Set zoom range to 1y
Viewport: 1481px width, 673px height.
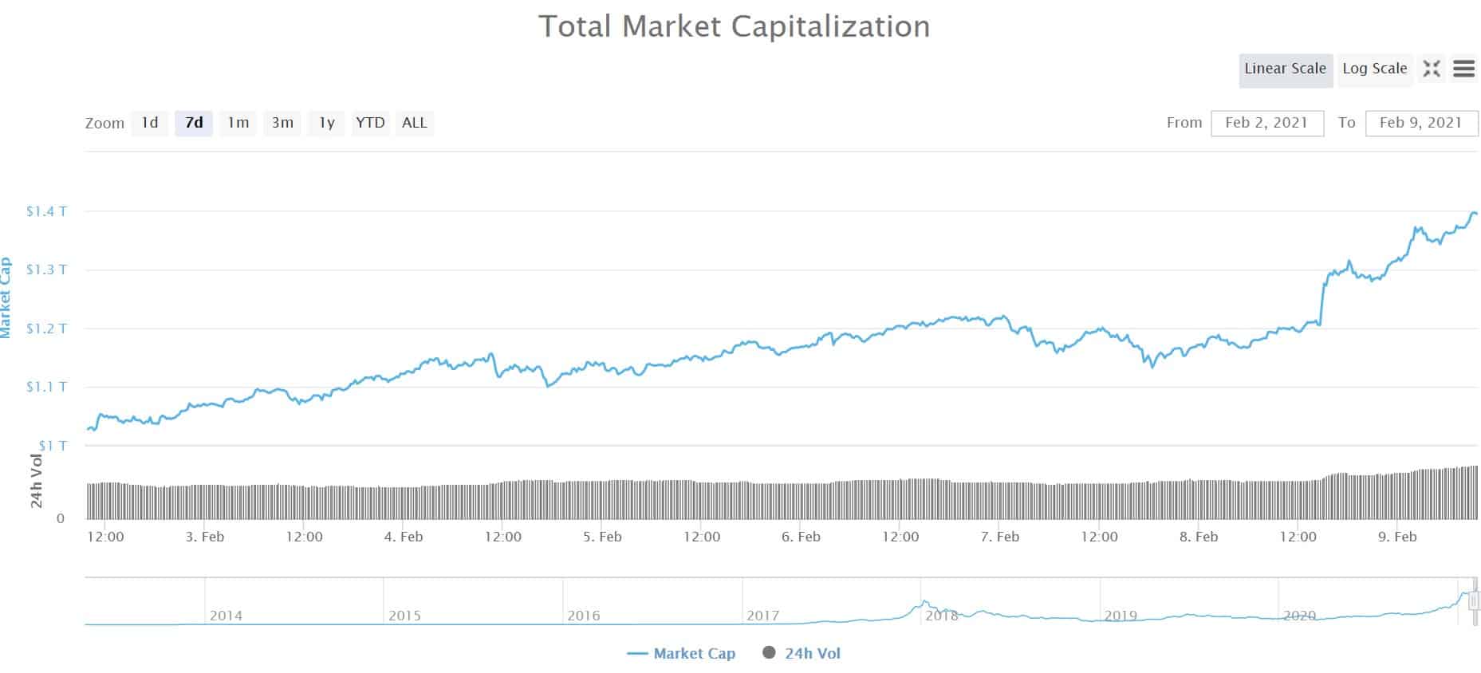[x=325, y=123]
